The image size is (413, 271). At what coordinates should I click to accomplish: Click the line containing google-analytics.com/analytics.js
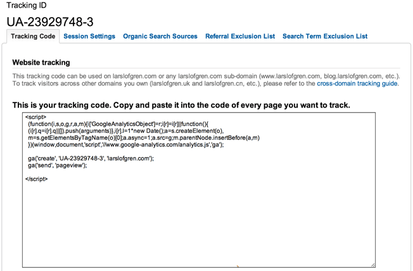point(126,144)
